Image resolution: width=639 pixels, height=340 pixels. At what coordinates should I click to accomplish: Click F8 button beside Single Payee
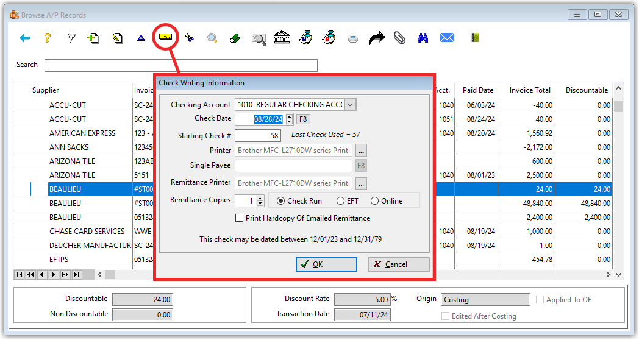361,166
